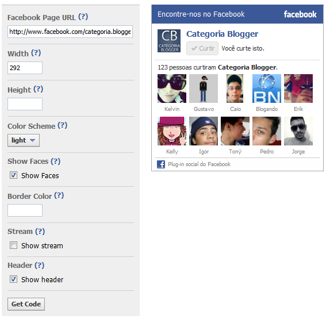The width and height of the screenshot is (326, 319).
Task: Select Kelvin's profile picture thumbnail
Action: point(172,89)
